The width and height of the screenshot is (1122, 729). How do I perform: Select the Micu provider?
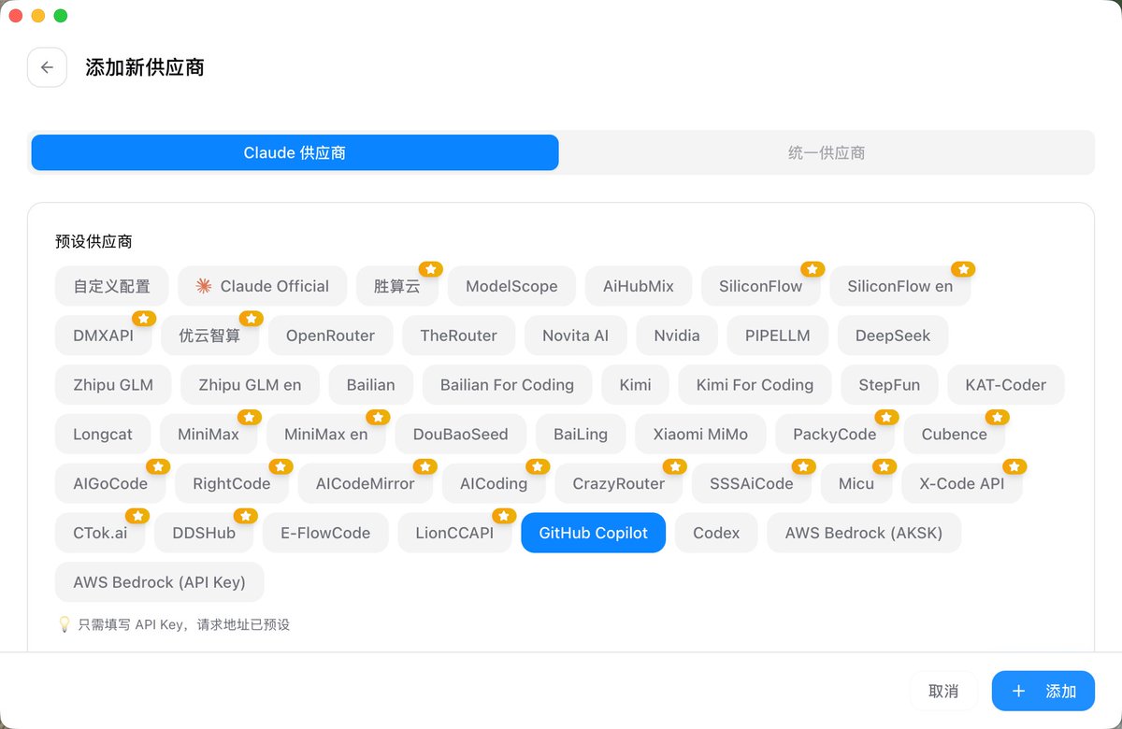[x=856, y=483]
